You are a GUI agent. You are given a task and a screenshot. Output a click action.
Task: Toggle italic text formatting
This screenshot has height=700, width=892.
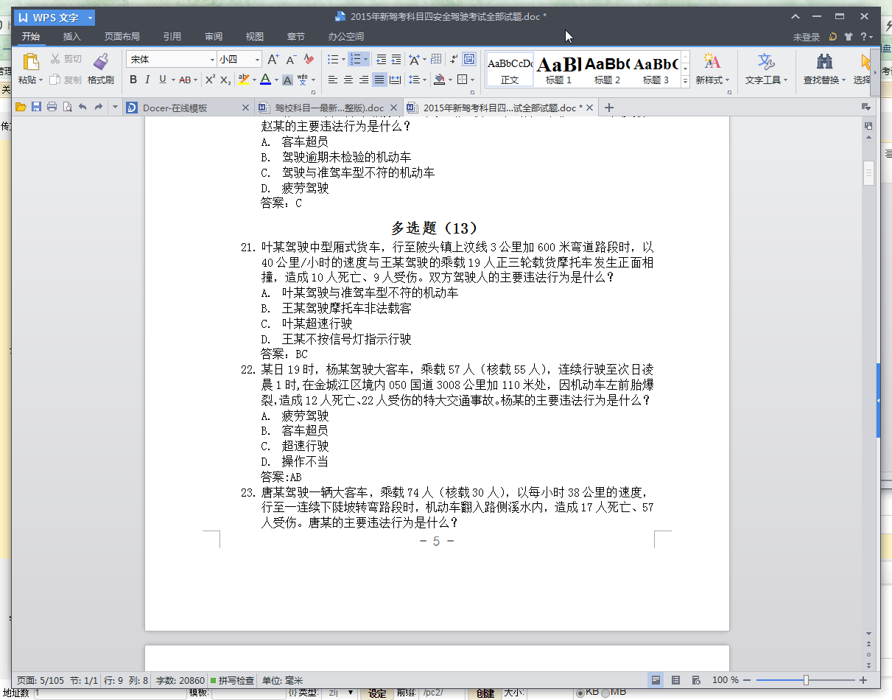click(x=147, y=80)
